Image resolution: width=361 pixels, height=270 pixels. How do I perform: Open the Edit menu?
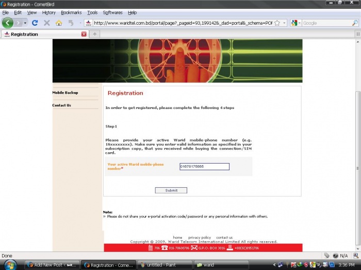pos(18,13)
